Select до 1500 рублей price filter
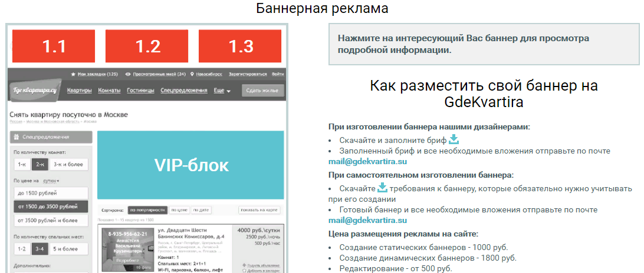The width and height of the screenshot is (644, 273). coord(51,193)
